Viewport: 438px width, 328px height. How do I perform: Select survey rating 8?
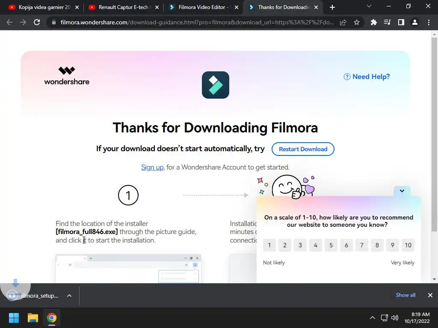pyautogui.click(x=377, y=245)
